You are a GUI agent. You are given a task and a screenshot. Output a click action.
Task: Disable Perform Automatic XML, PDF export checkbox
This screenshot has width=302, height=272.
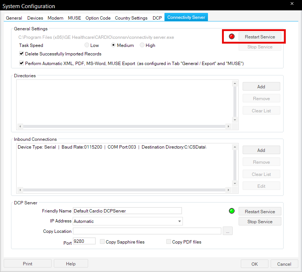tap(22, 63)
